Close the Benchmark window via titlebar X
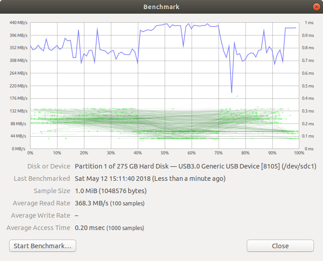Image resolution: width=323 pixels, height=261 pixels. [x=317, y=7]
